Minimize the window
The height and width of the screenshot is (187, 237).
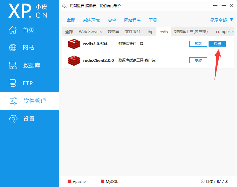pyautogui.click(x=224, y=6)
